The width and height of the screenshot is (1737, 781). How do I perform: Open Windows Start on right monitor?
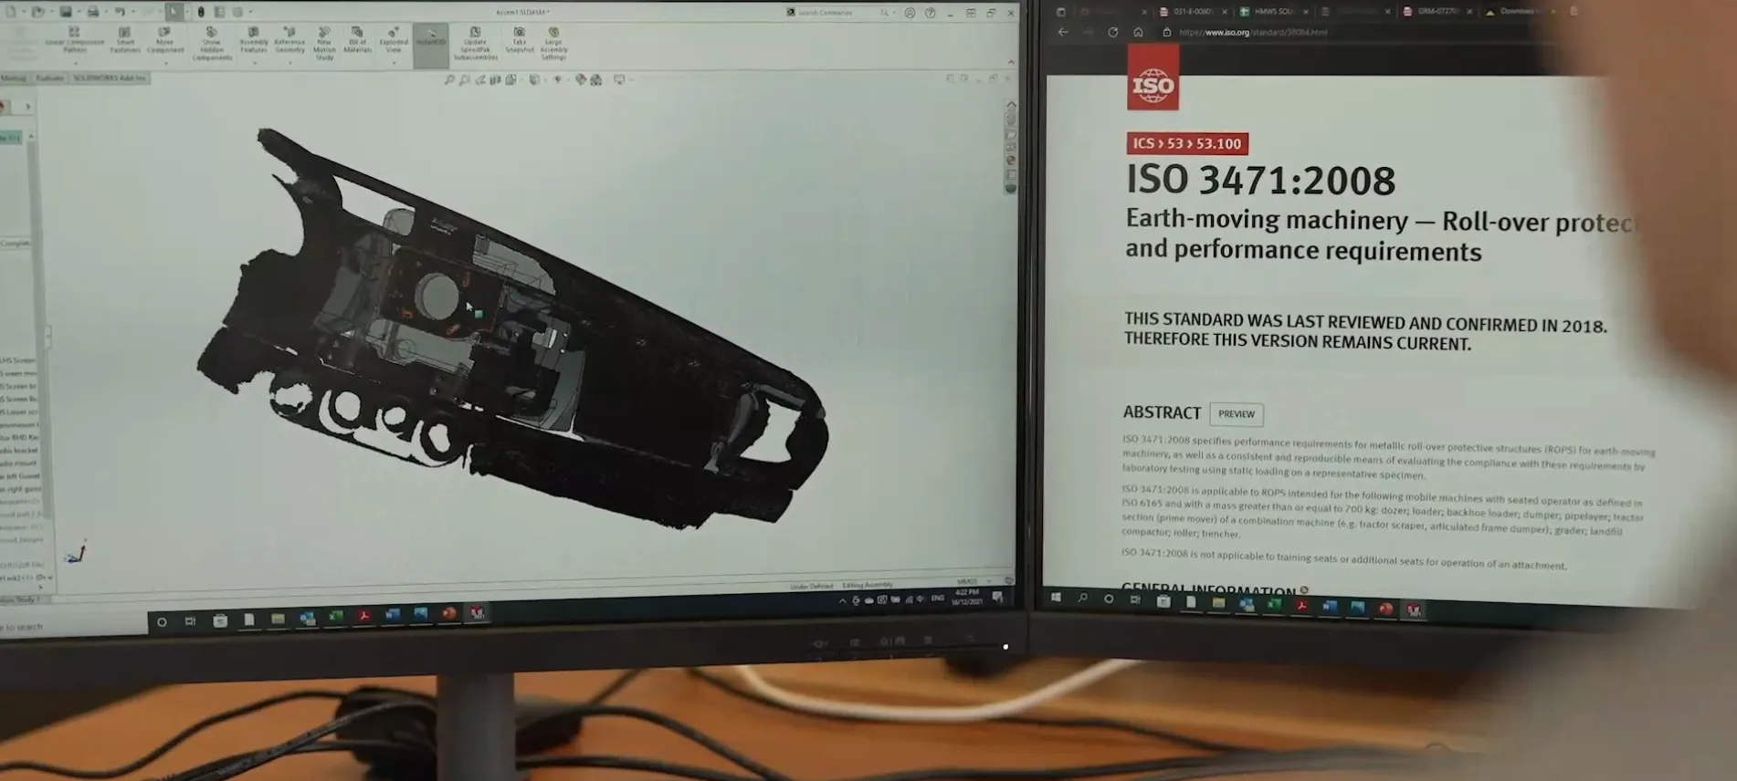click(1056, 598)
